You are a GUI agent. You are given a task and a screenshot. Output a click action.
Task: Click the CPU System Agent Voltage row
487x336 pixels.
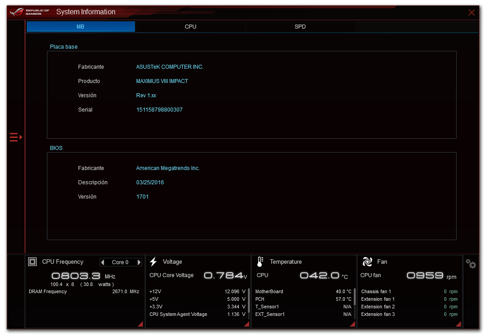point(197,314)
